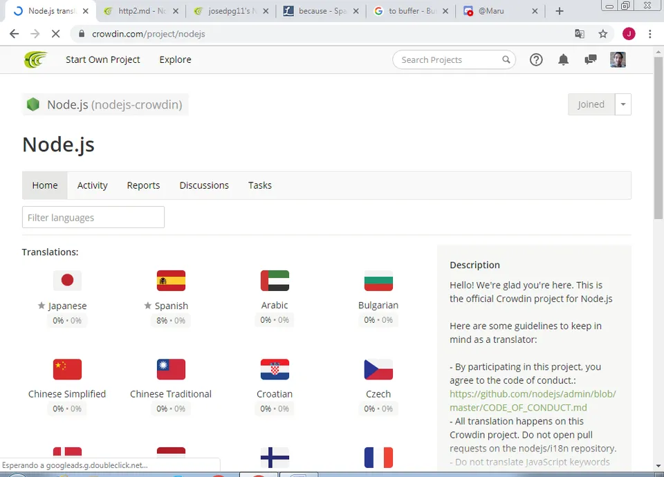Bookmark this page with star icon
The image size is (664, 477).
tap(603, 34)
